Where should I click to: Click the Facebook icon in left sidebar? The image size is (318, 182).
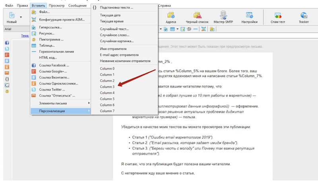(x=7, y=43)
